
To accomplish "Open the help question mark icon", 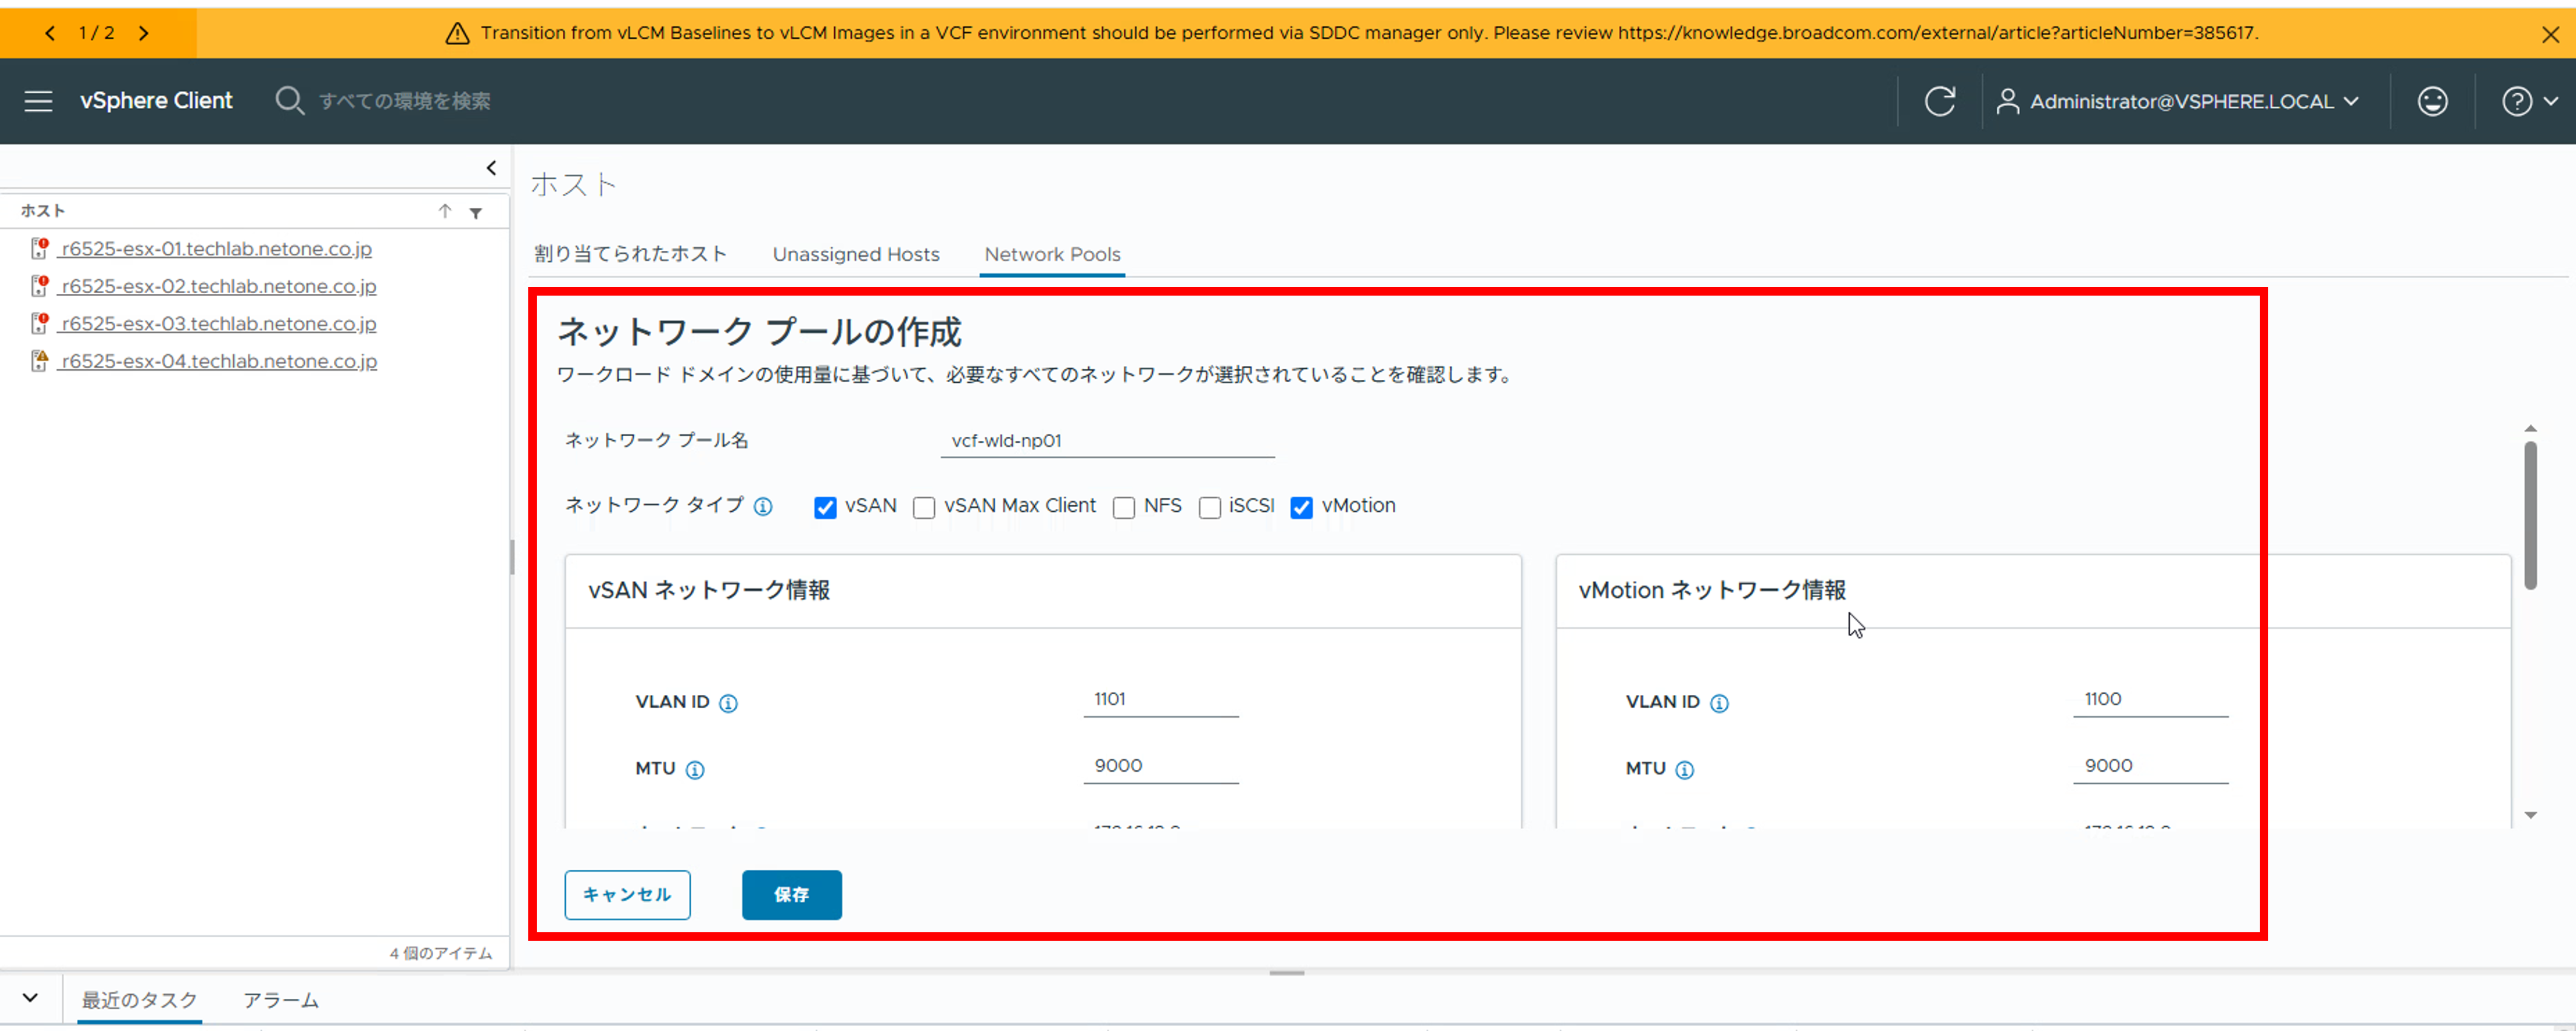I will pyautogui.click(x=2517, y=100).
